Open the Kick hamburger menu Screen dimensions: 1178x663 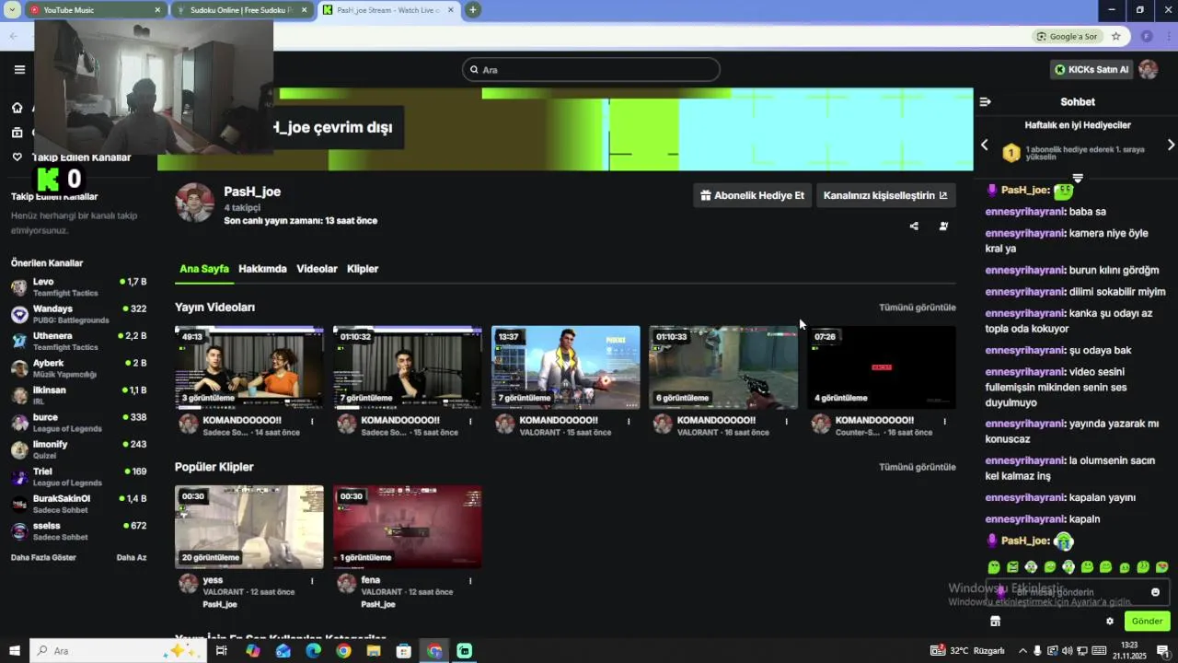19,69
